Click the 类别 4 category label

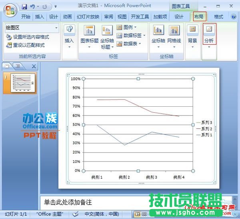click(x=179, y=177)
